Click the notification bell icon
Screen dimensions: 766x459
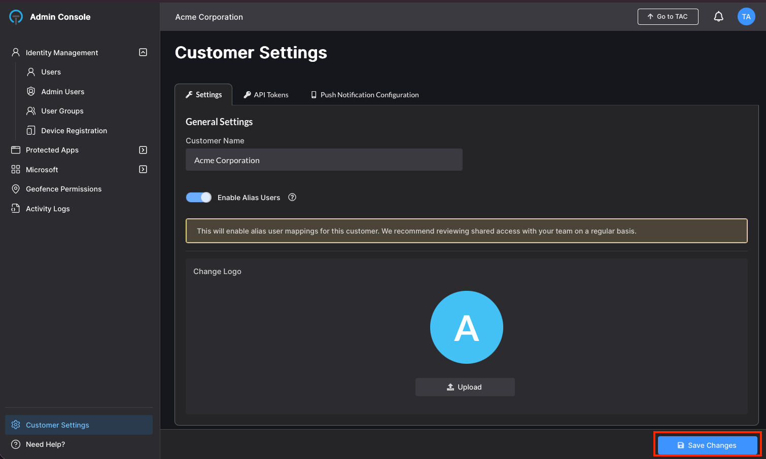tap(718, 17)
